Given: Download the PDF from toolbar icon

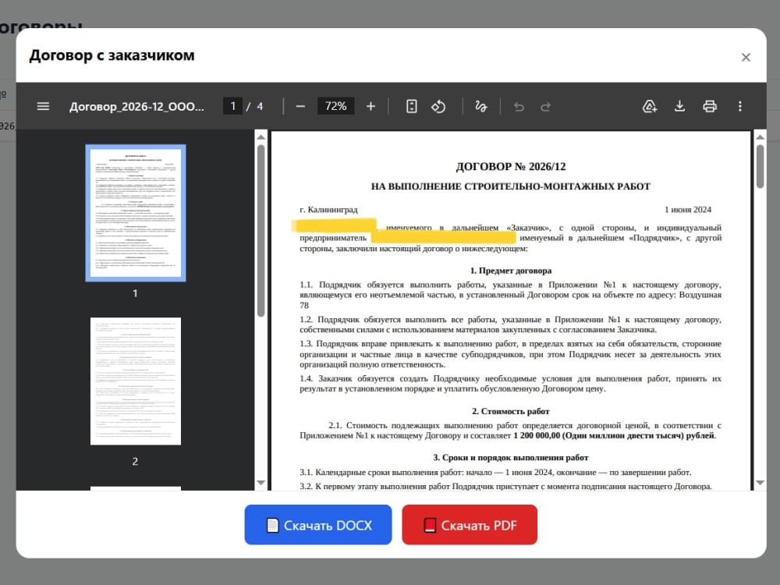Looking at the screenshot, I should coord(679,106).
